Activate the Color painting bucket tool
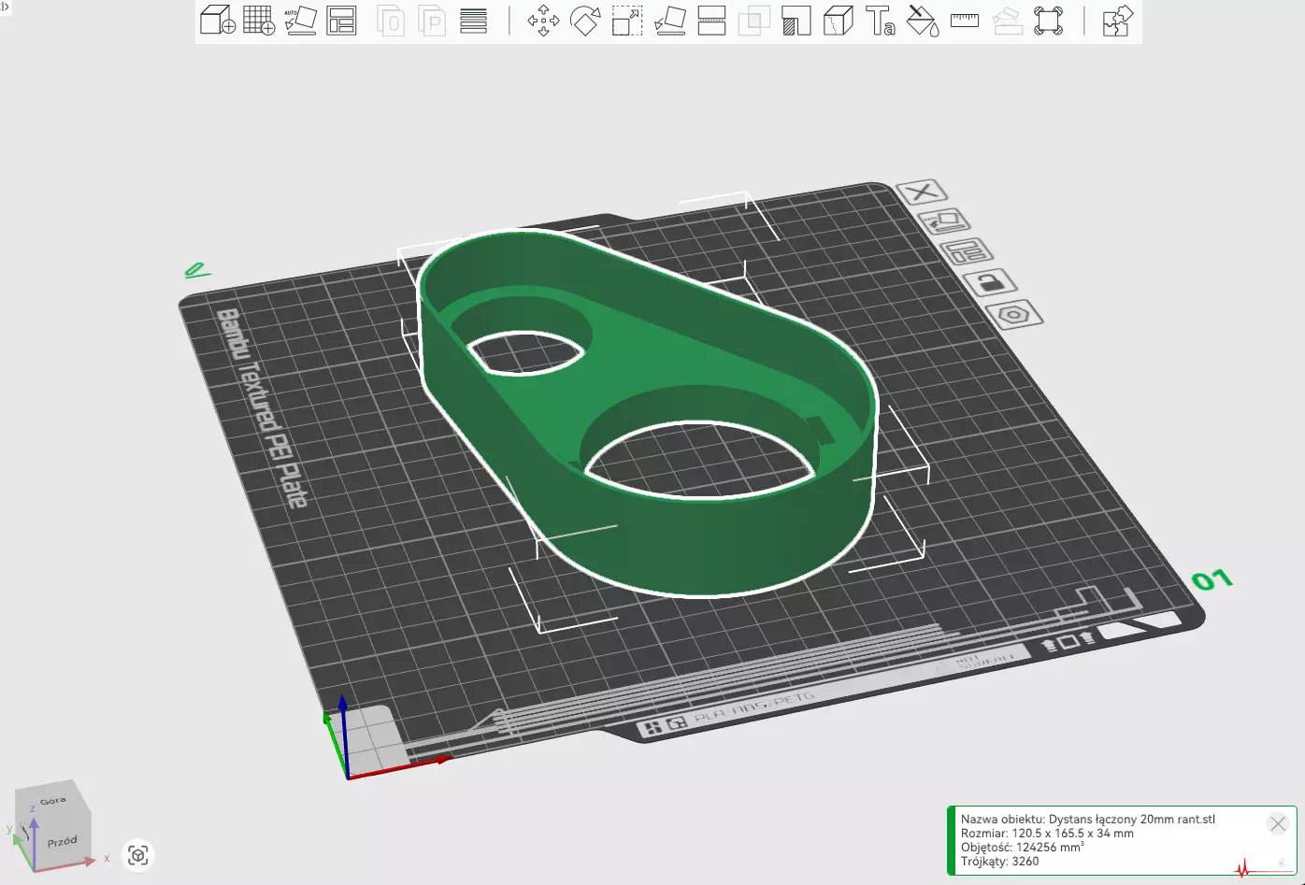Screen dimensions: 1305x885 (923, 21)
